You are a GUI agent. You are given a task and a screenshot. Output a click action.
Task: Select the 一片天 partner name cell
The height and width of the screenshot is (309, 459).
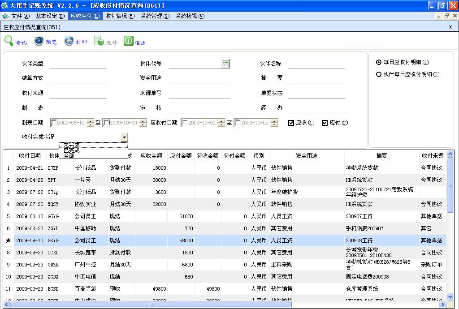click(91, 180)
